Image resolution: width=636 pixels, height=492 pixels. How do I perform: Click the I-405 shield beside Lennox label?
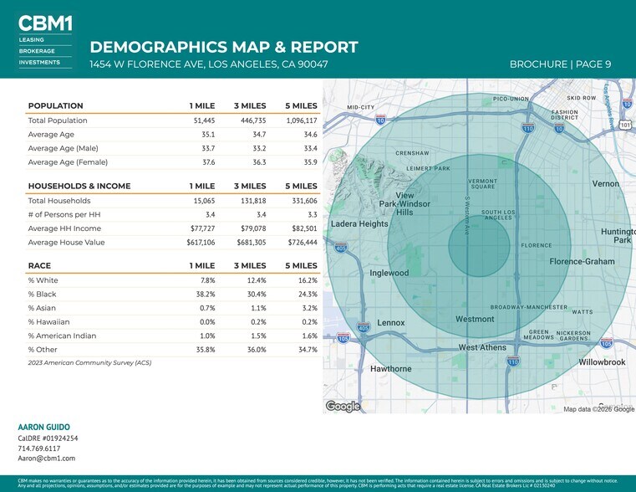(363, 327)
